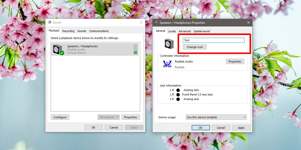Open the Sounds tab
The image size is (301, 150).
(x=82, y=31)
